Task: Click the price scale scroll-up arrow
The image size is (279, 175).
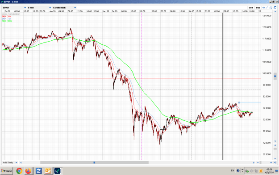Action: click(275, 12)
